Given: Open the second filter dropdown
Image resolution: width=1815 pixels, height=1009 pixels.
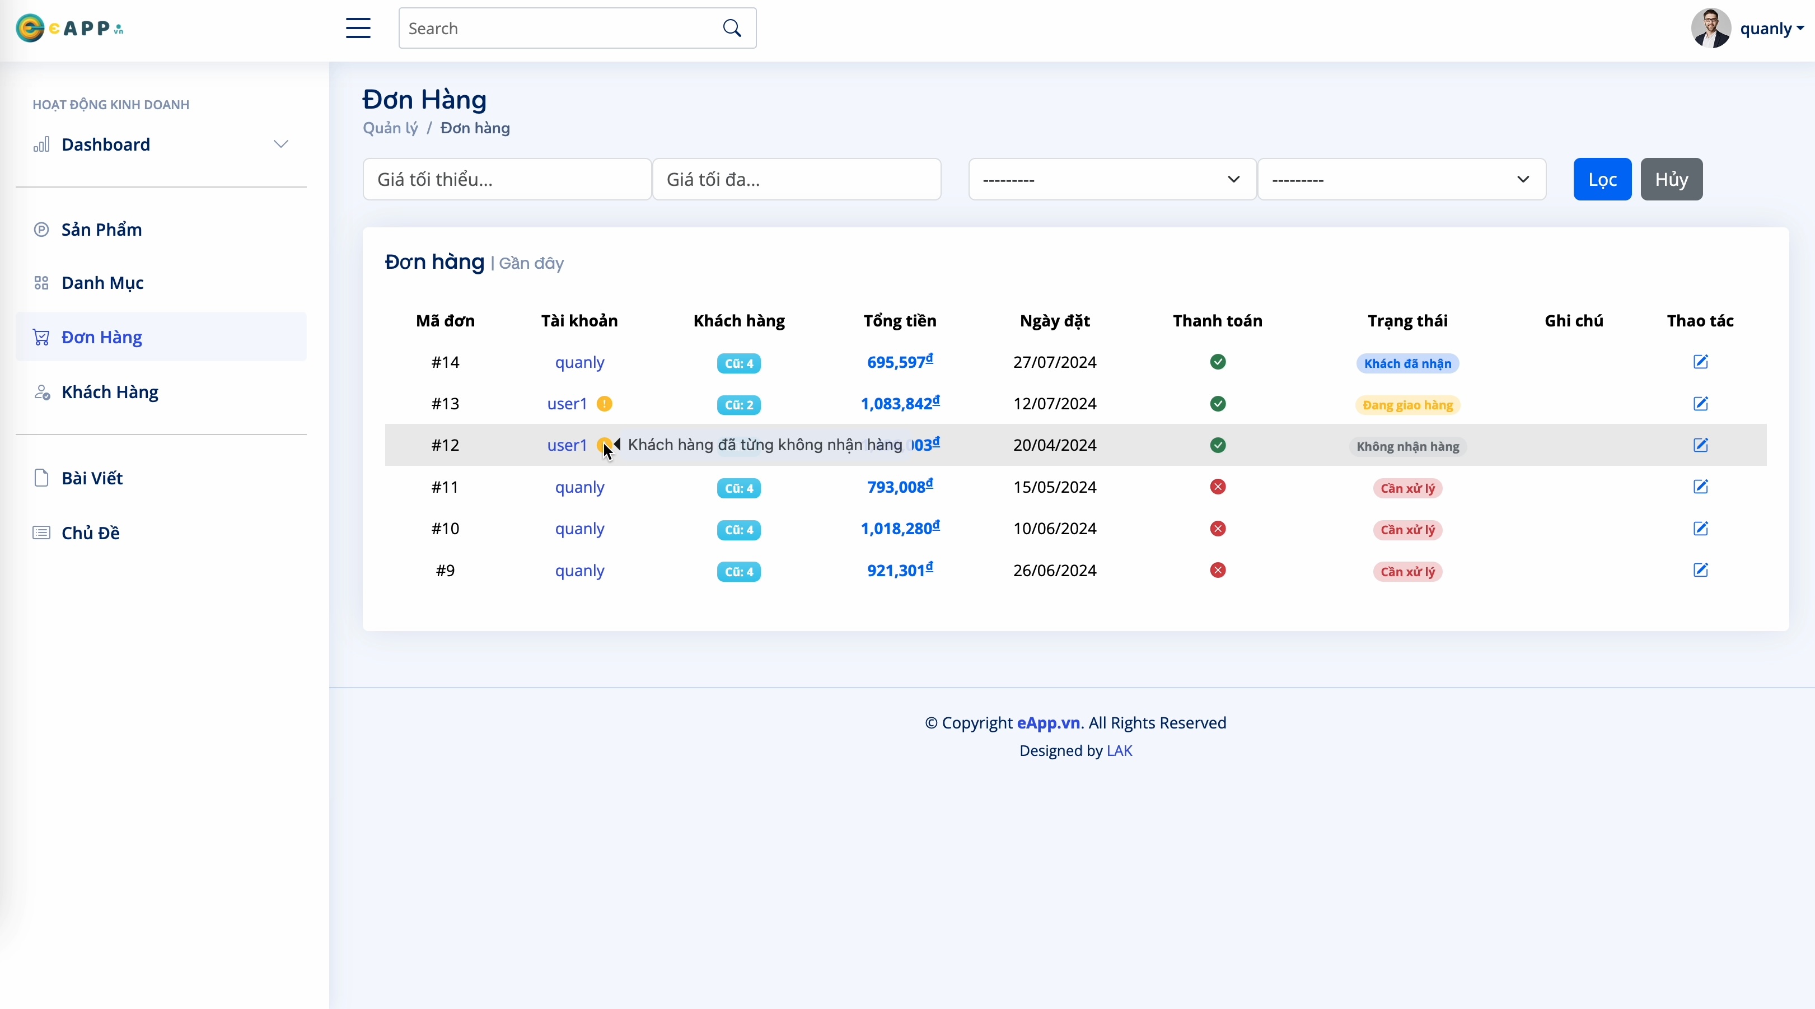Looking at the screenshot, I should tap(1401, 179).
